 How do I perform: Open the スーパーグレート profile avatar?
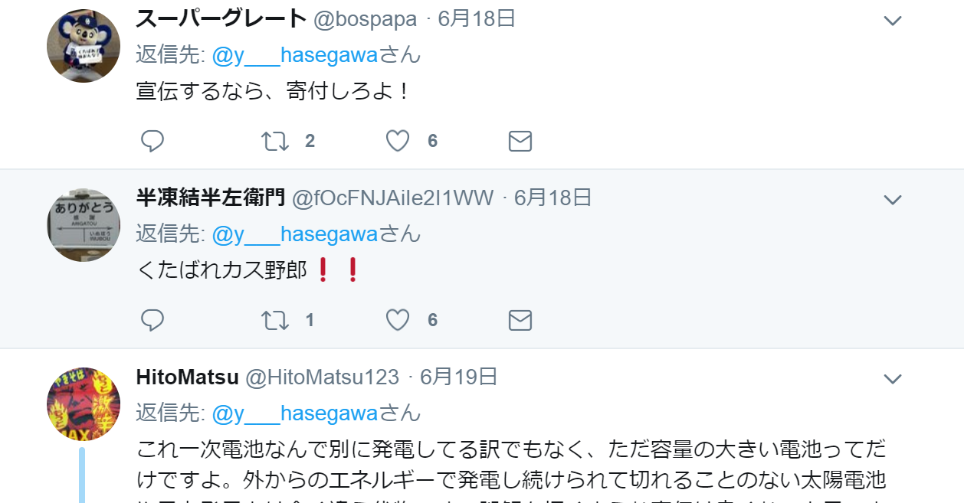[84, 45]
